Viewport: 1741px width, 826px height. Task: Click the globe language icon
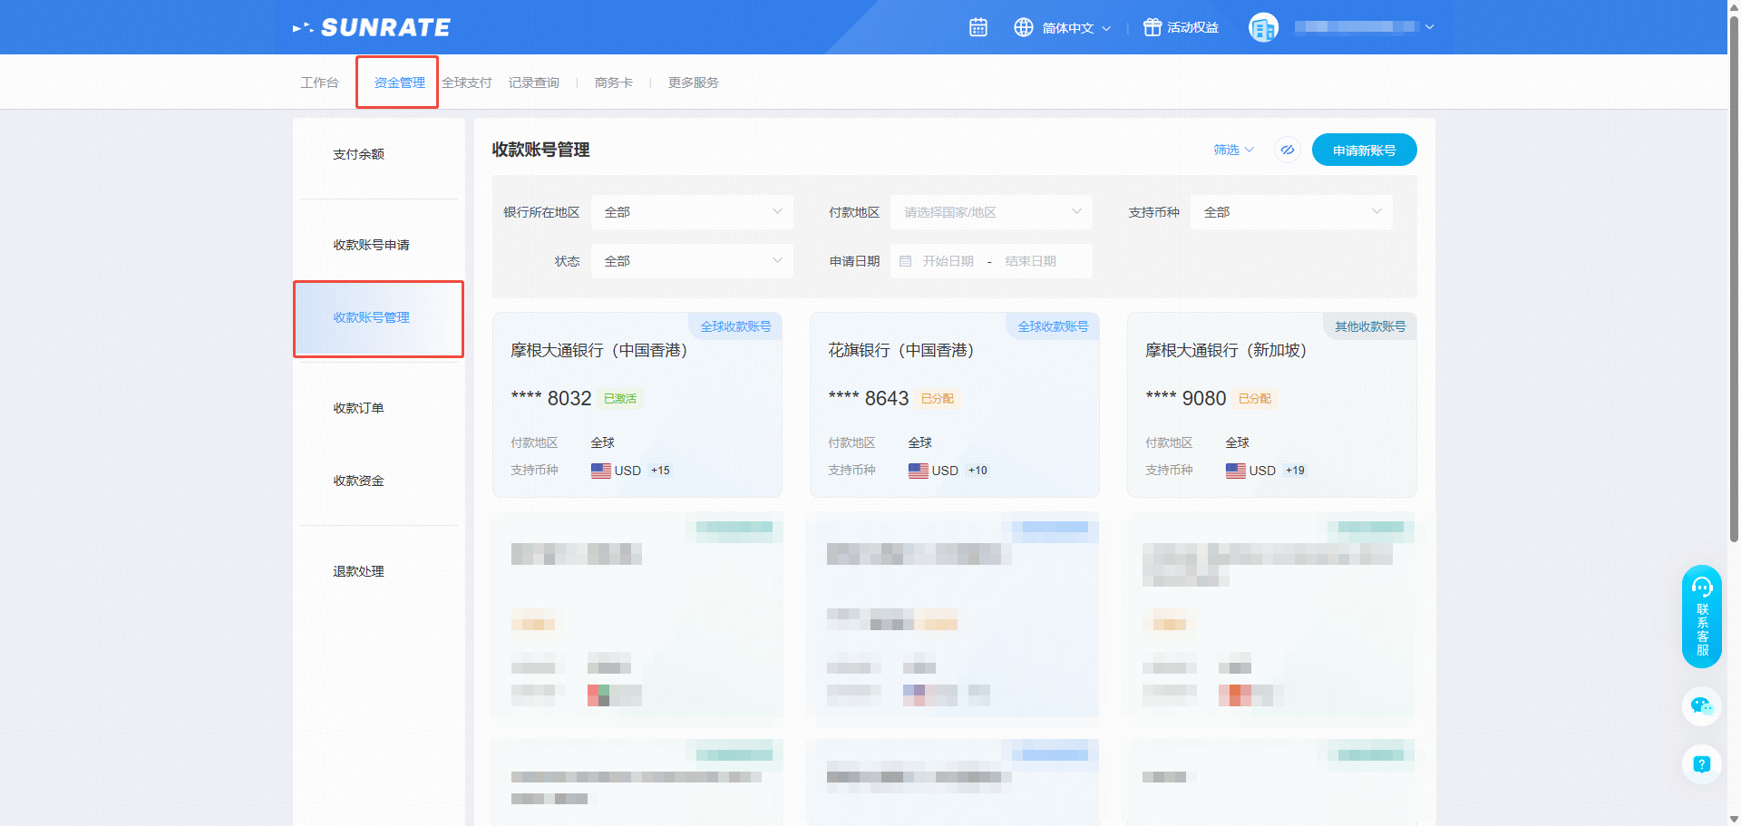[1024, 27]
